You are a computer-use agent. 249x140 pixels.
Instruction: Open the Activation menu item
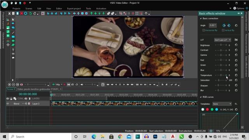101,9
